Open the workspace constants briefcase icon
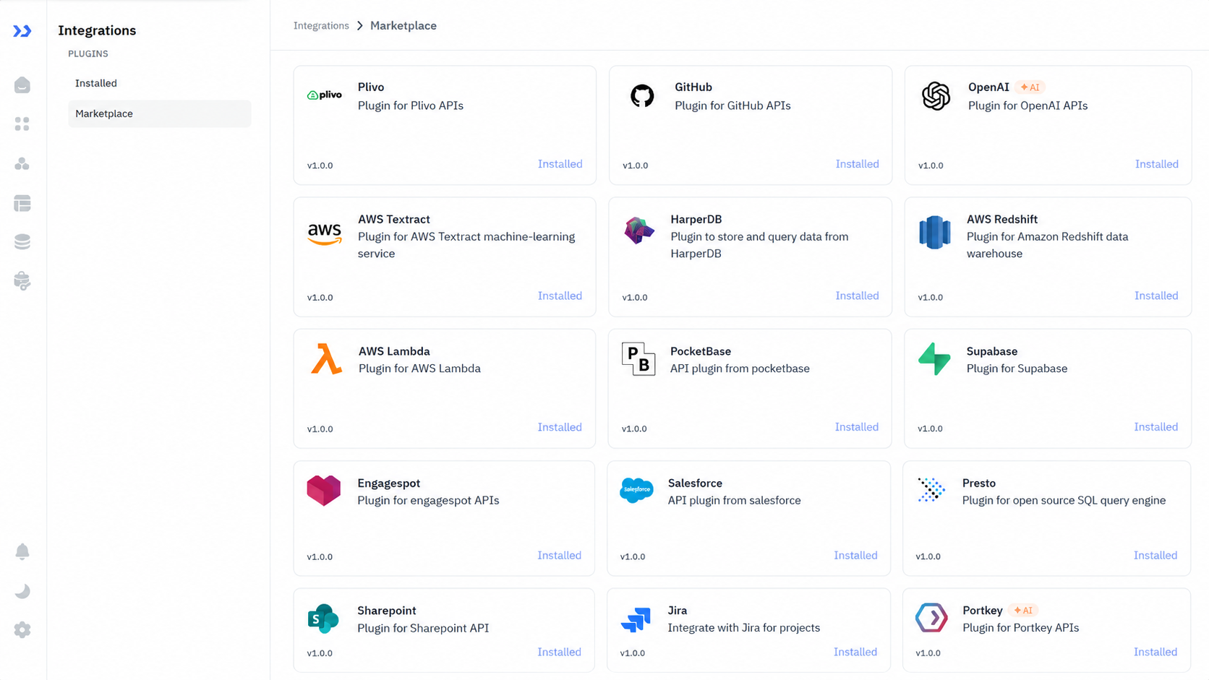 pos(22,280)
